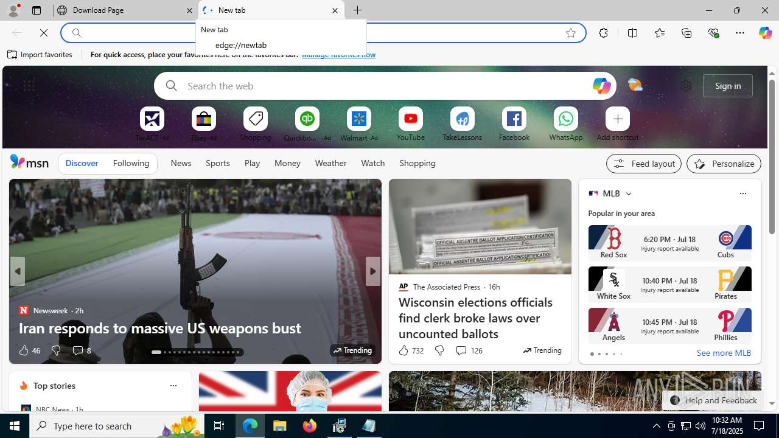Open Manage favorites now link
779x438 pixels.
pyautogui.click(x=338, y=55)
